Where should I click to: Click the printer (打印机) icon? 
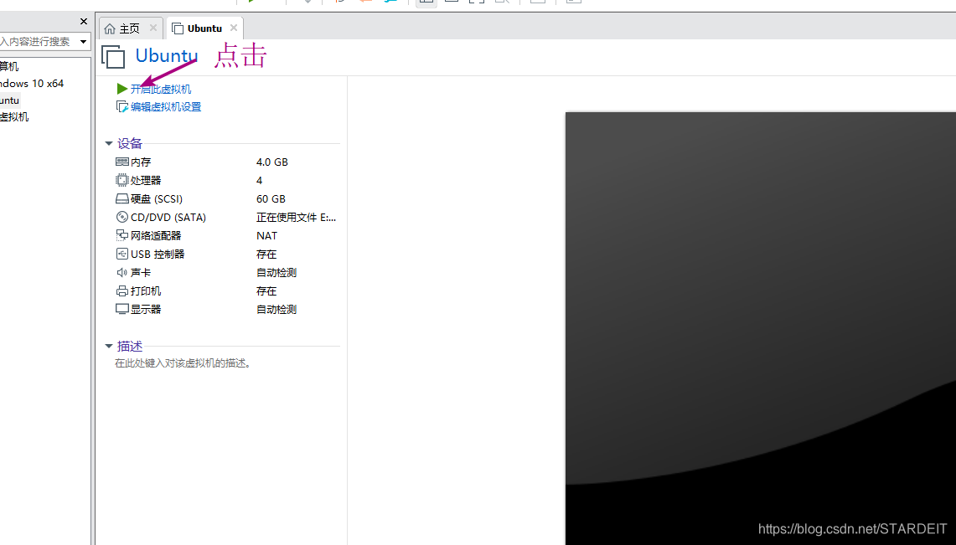click(x=122, y=291)
